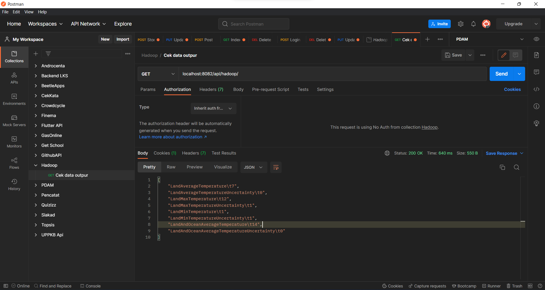Open the notifications bell

[x=473, y=24]
